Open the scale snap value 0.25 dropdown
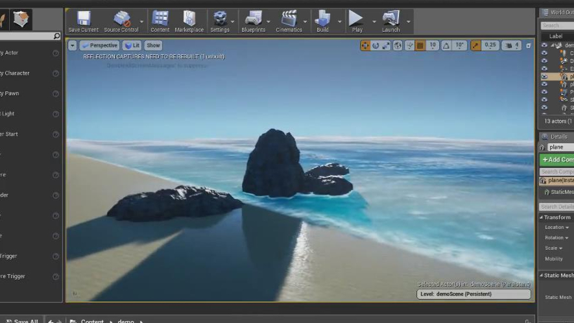 [x=490, y=45]
